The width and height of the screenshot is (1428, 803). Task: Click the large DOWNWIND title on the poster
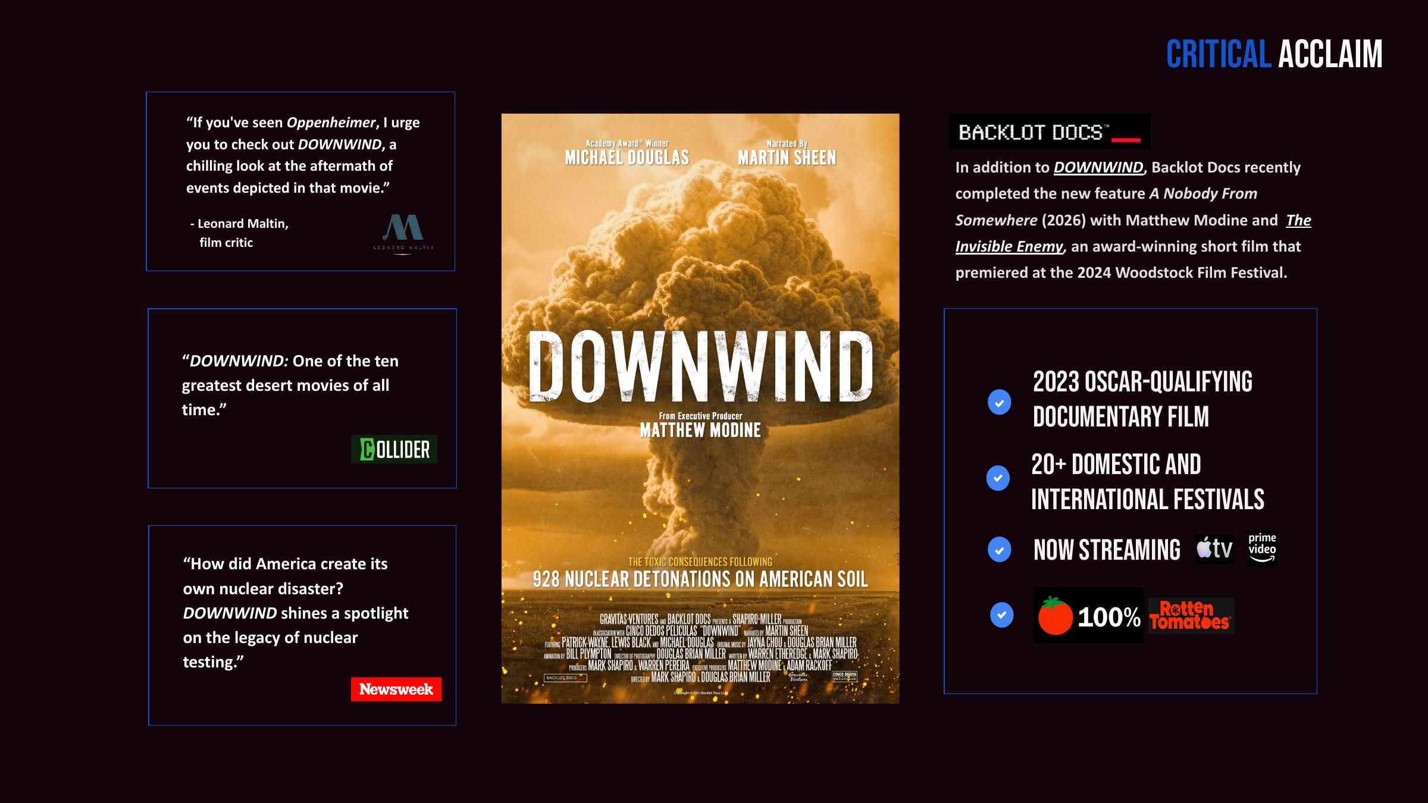coord(700,366)
